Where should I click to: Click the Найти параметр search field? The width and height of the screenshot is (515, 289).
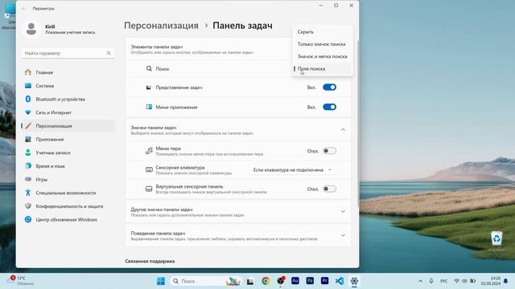tap(68, 53)
